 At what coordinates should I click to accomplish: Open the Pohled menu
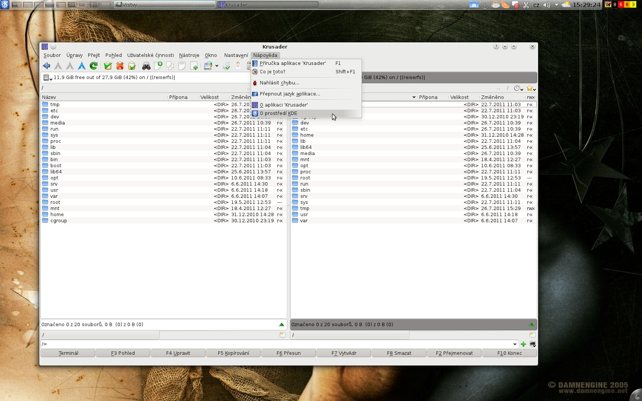[113, 55]
